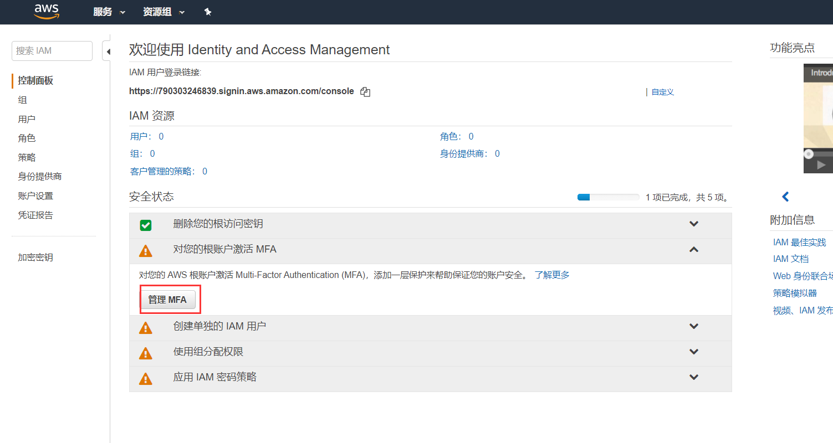The height and width of the screenshot is (443, 833).
Task: Click warning icon beside 创建单独的 IAM 用户
Action: pyautogui.click(x=145, y=328)
